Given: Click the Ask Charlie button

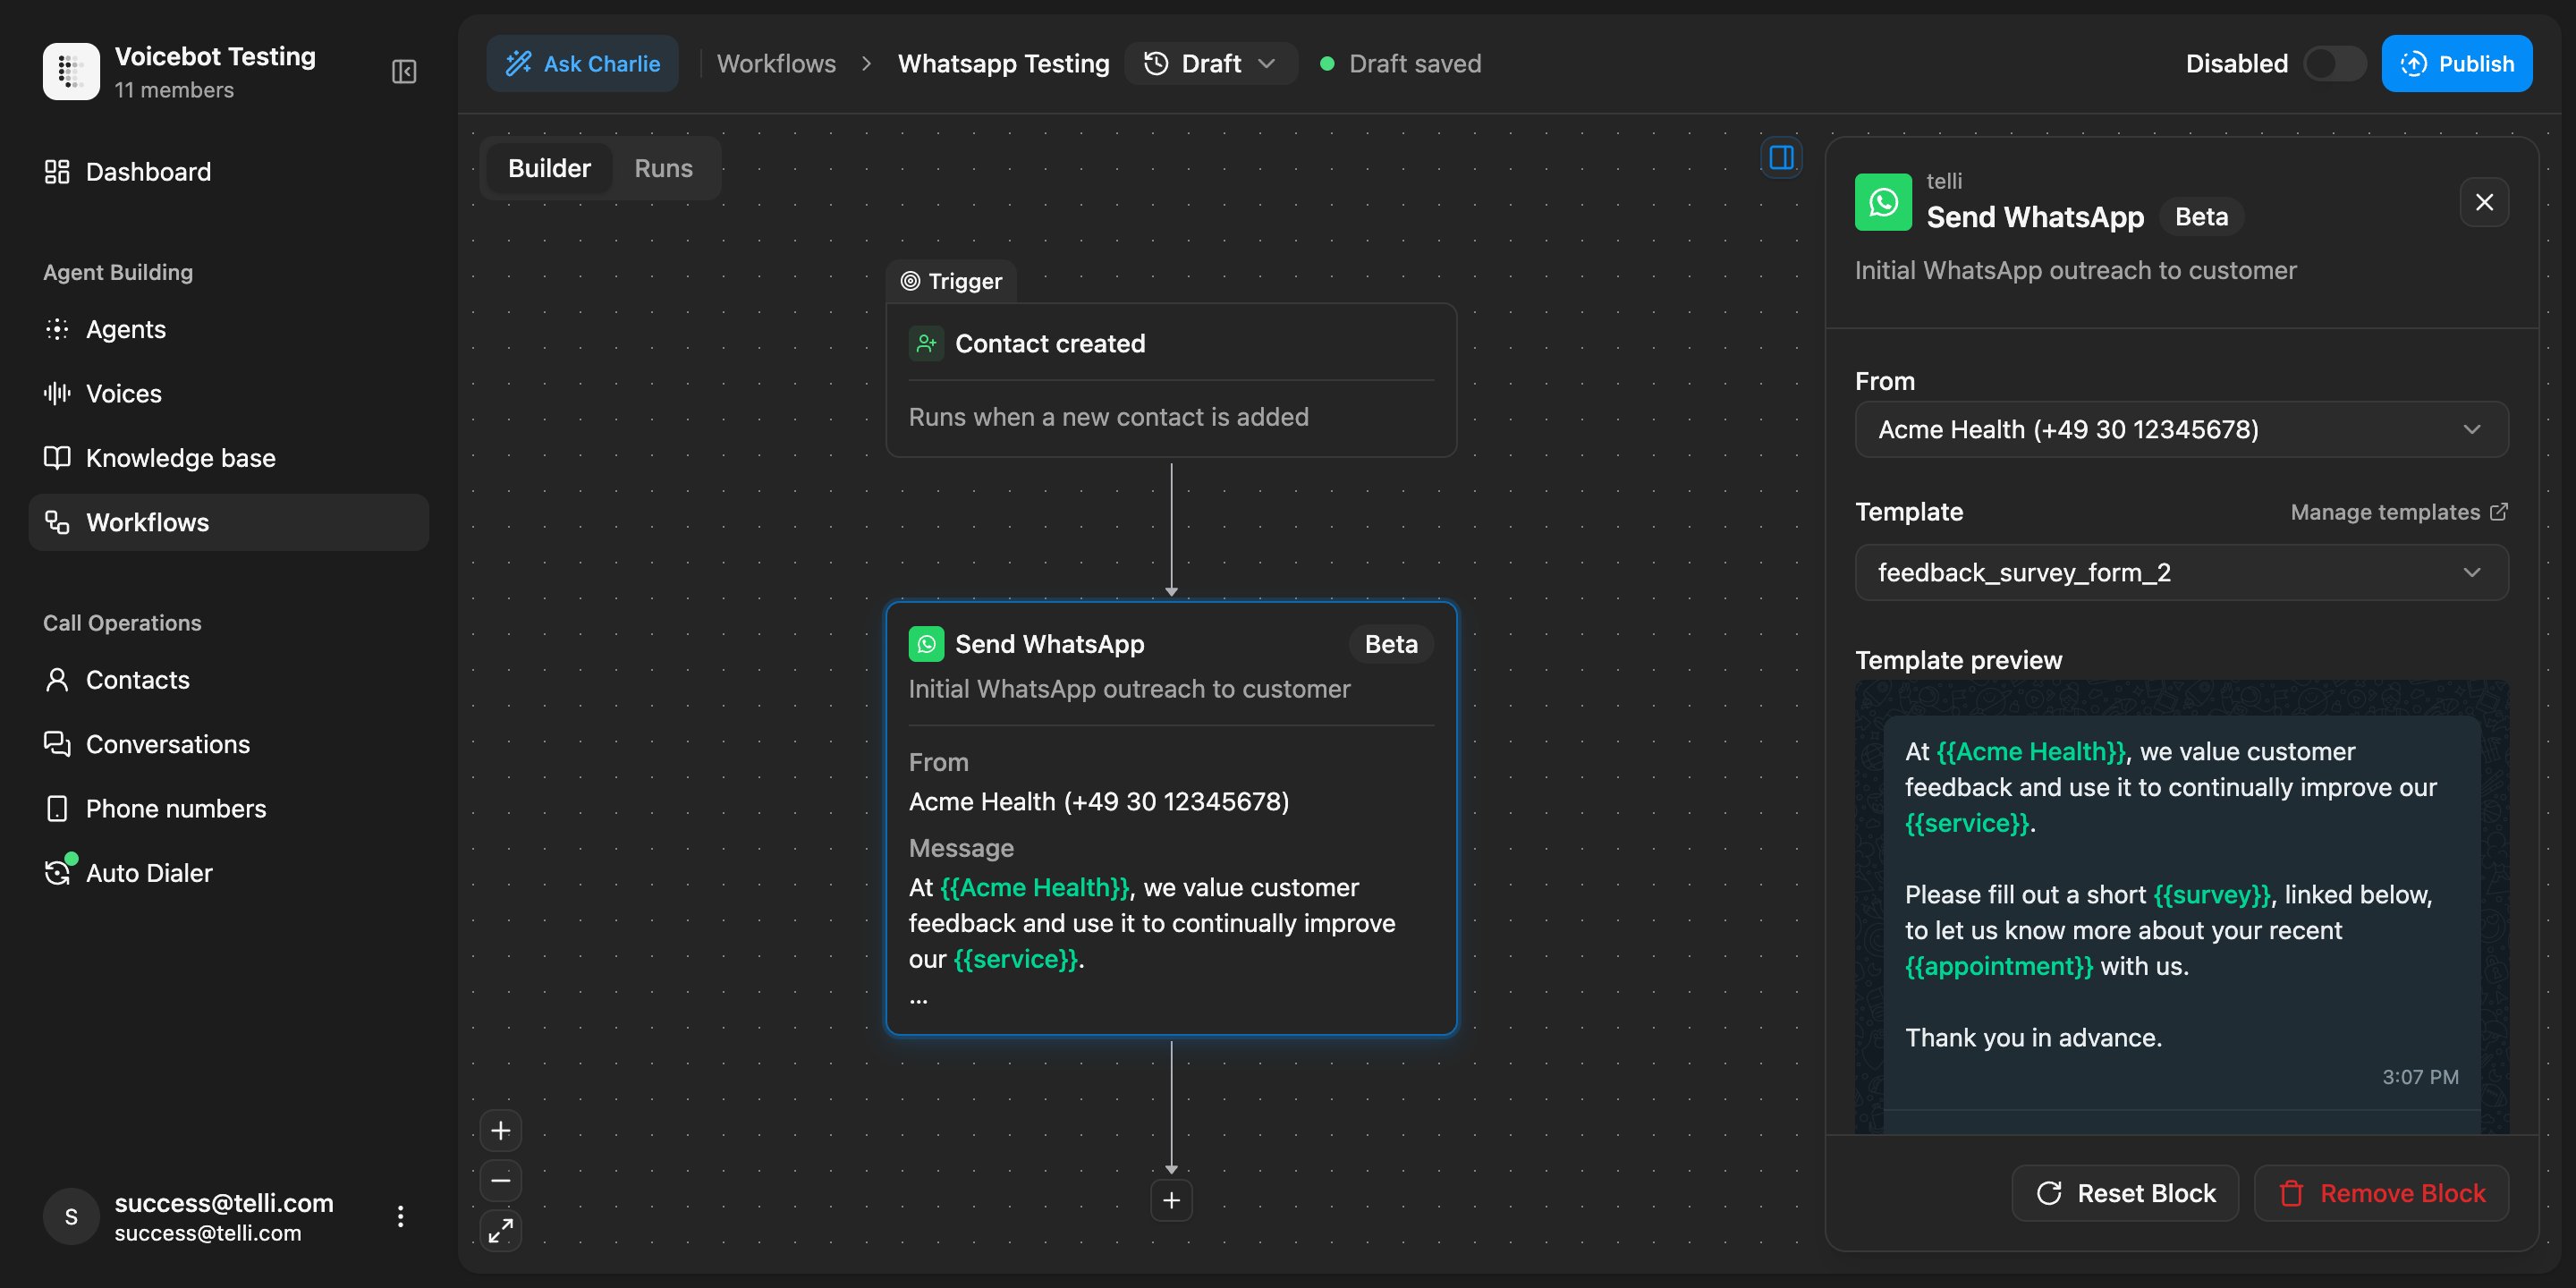Looking at the screenshot, I should click(x=582, y=64).
